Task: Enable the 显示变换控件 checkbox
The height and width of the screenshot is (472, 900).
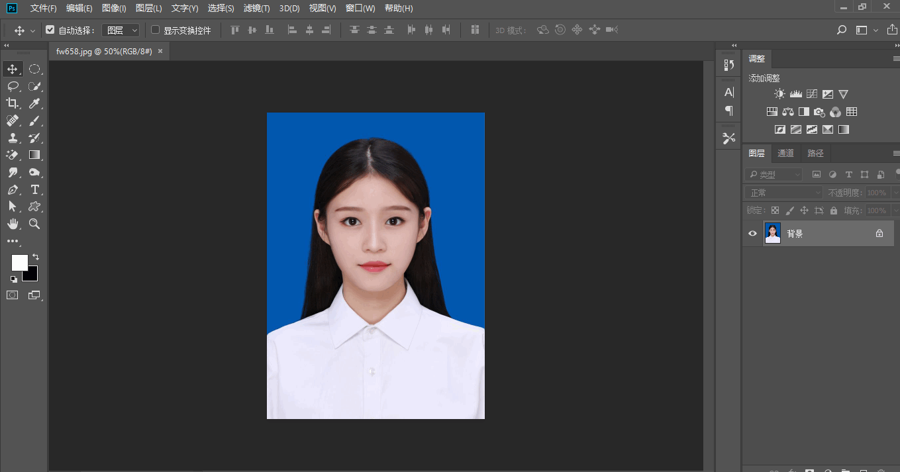Action: (154, 30)
